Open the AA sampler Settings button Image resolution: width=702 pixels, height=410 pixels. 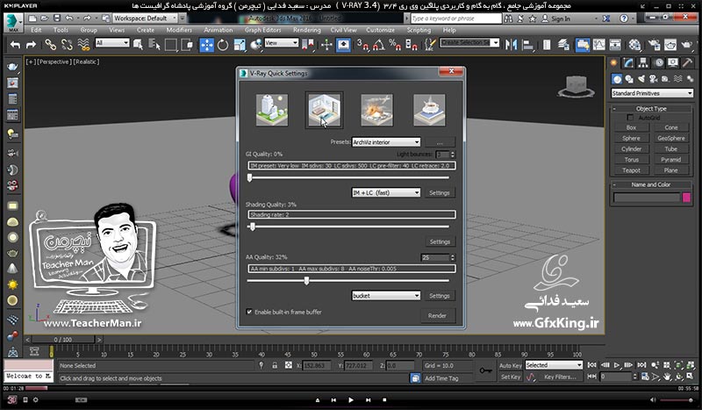[x=440, y=296]
